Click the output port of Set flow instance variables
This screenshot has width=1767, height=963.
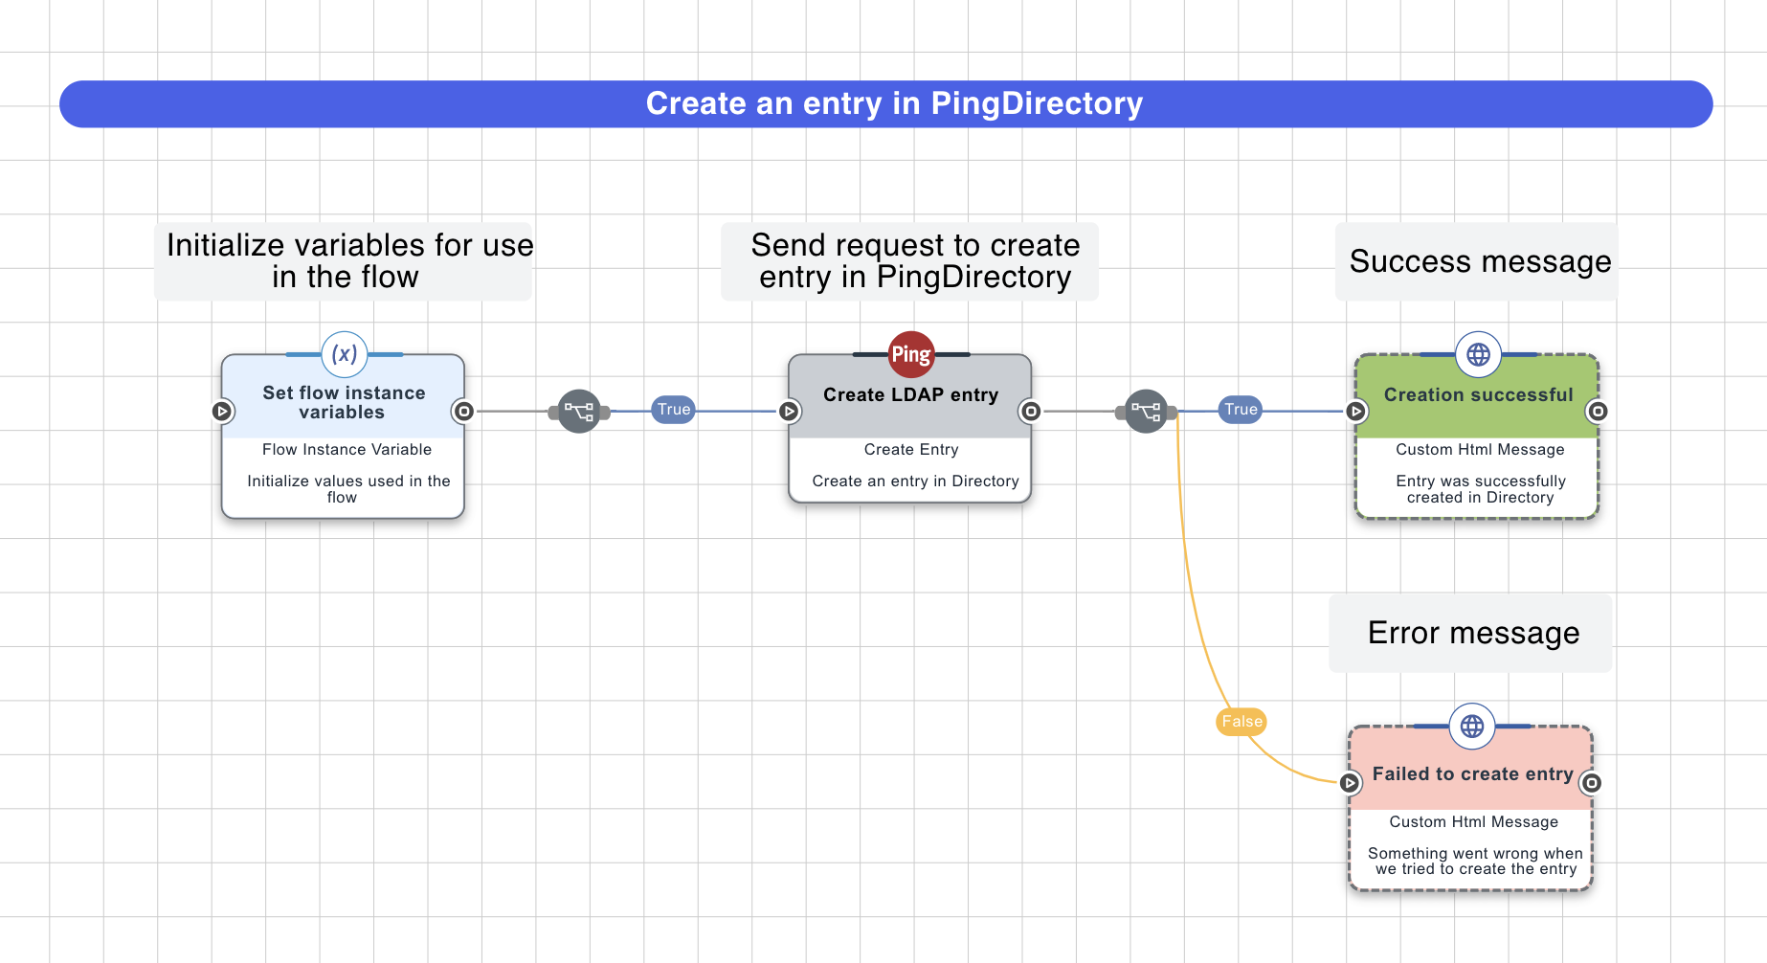(x=464, y=412)
